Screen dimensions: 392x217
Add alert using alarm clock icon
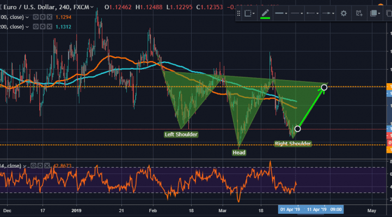359,13
